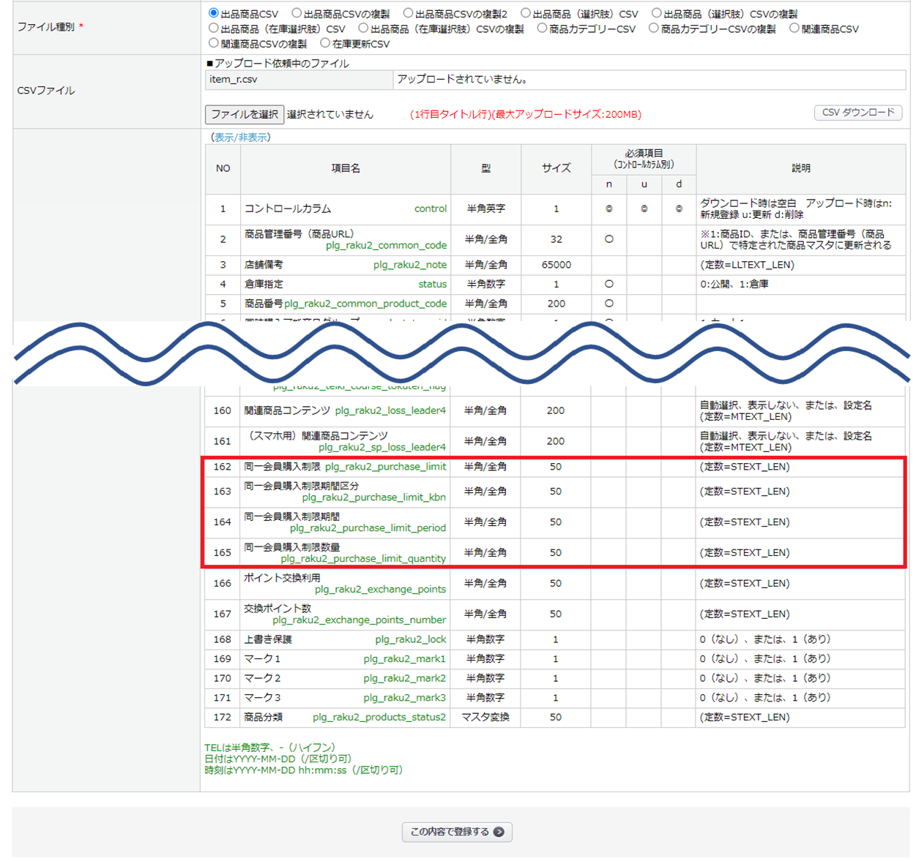This screenshot has width=916, height=861.
Task: Select 出品商品（在庫選択肢）CSV file type
Action: (214, 29)
